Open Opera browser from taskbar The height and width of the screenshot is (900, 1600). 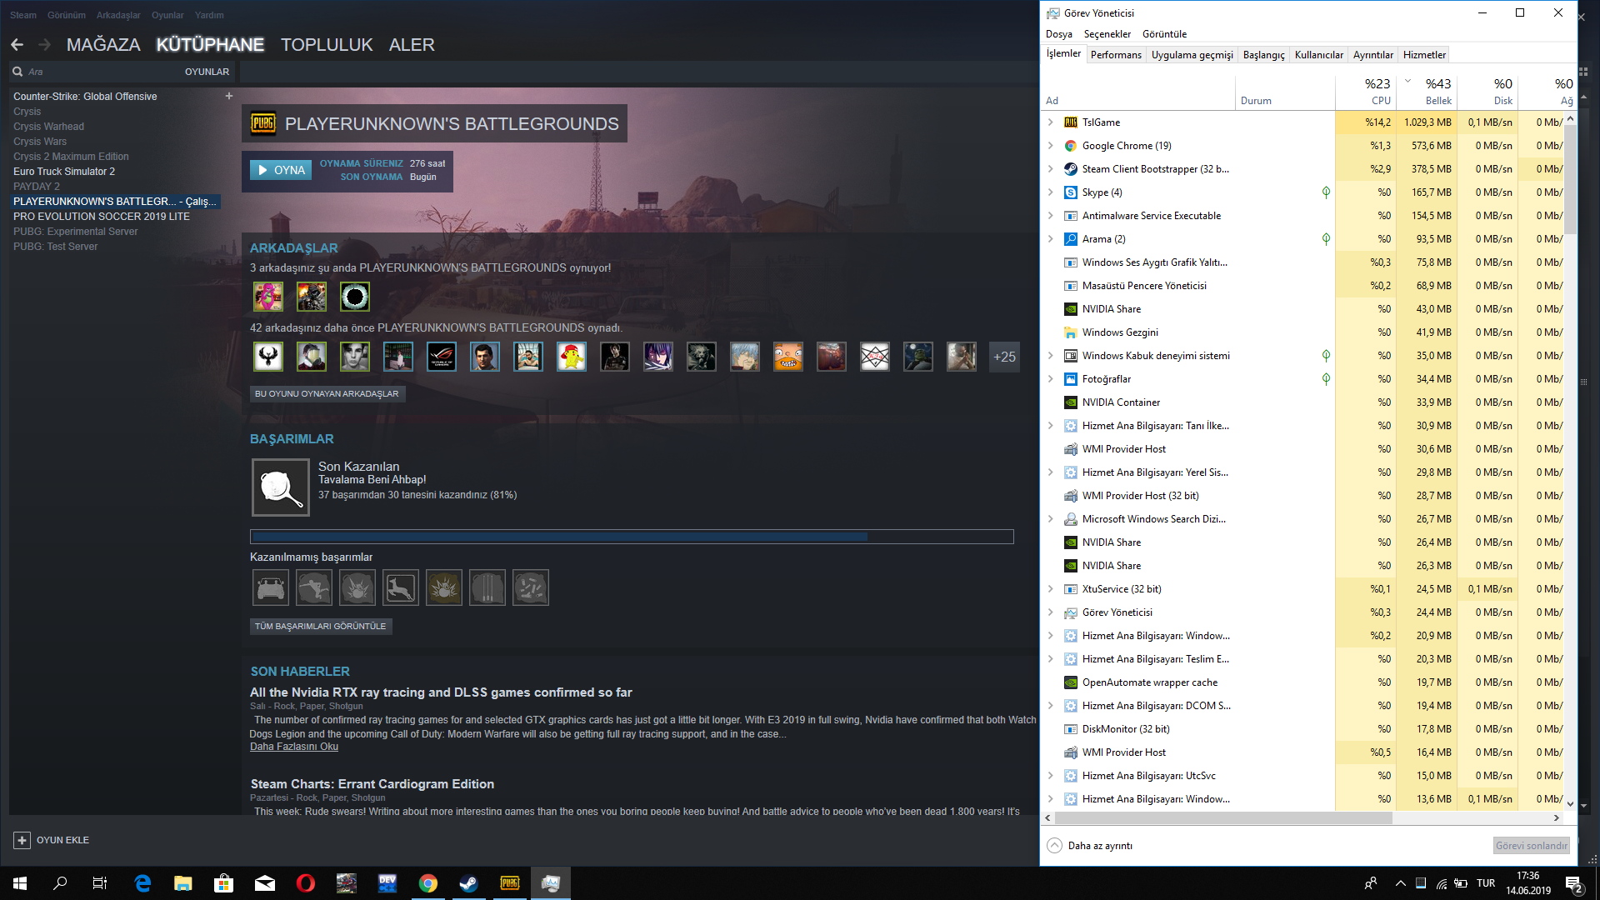306,883
